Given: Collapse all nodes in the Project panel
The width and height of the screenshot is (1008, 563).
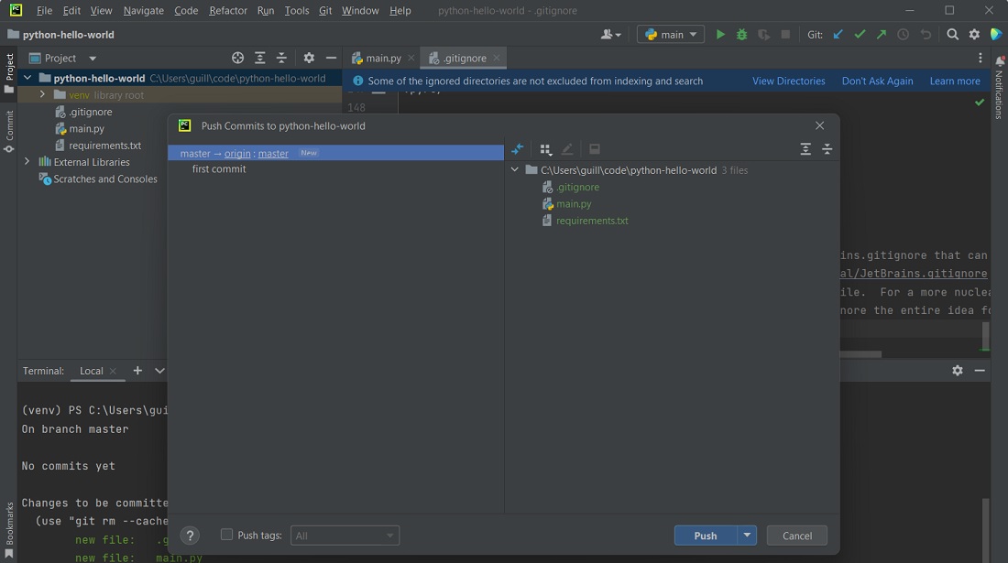Looking at the screenshot, I should [280, 57].
